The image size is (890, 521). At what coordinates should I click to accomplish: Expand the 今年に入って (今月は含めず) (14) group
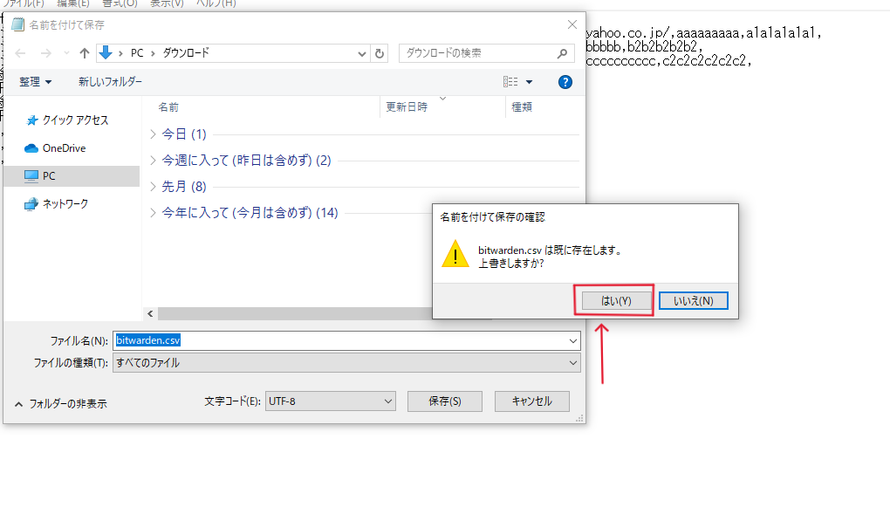coord(154,212)
